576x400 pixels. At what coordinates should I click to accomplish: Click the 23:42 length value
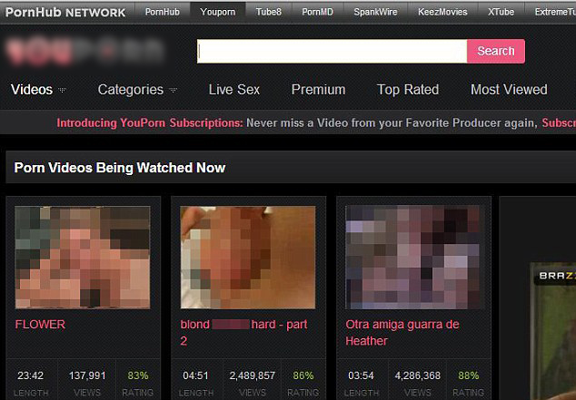tap(31, 376)
